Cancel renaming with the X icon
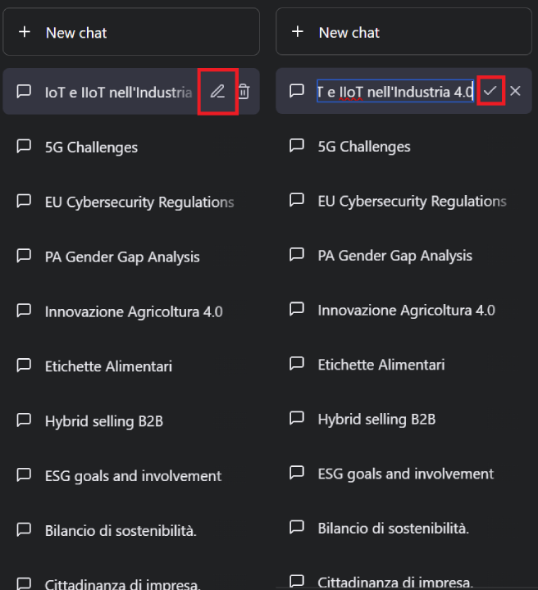 515,91
